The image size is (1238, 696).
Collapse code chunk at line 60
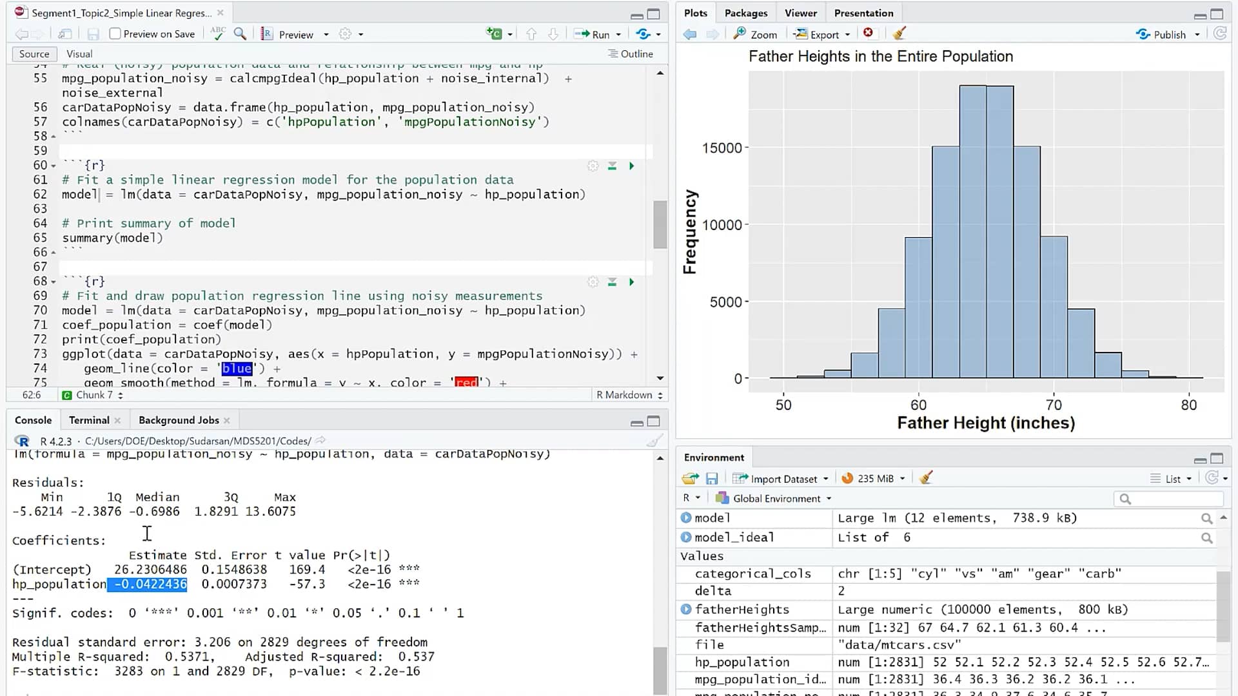click(x=54, y=166)
